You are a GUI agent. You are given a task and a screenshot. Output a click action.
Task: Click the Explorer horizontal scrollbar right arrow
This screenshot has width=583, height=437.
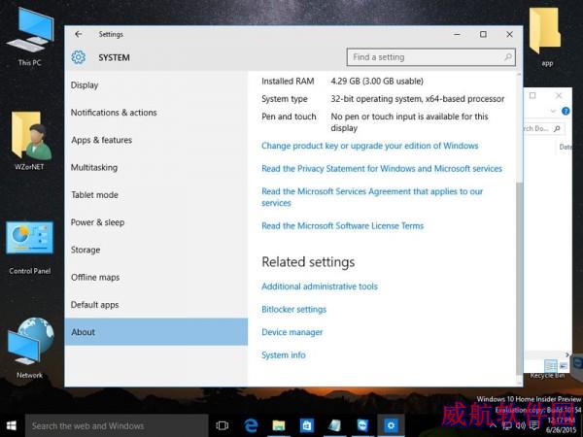coord(567,354)
